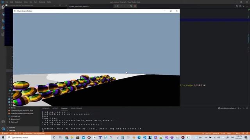Select the Terminal panel tab
This screenshot has width=250, height=140.
click(64, 108)
